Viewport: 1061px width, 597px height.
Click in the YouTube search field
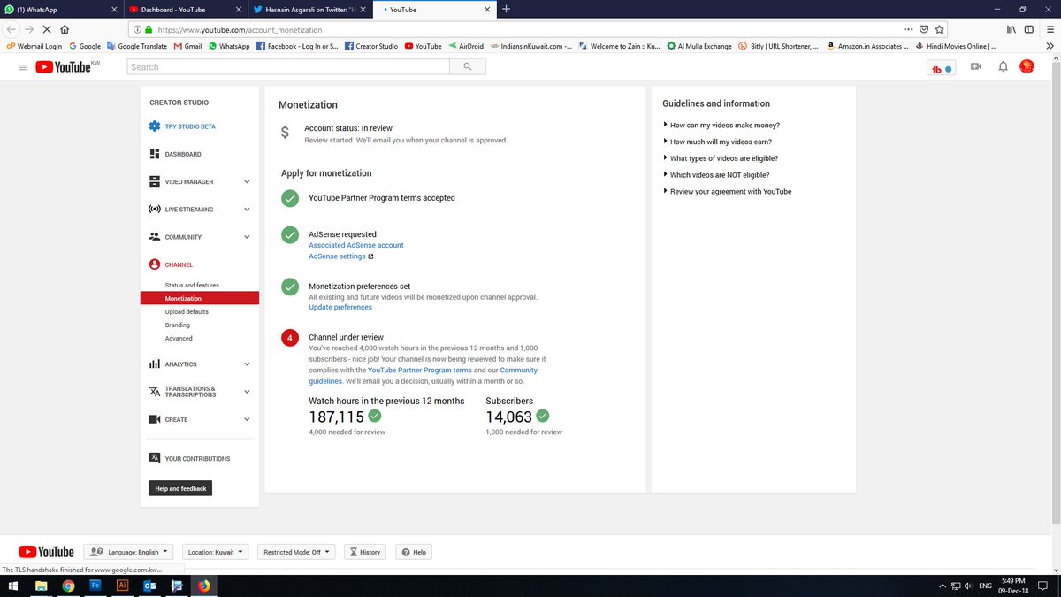pos(288,66)
